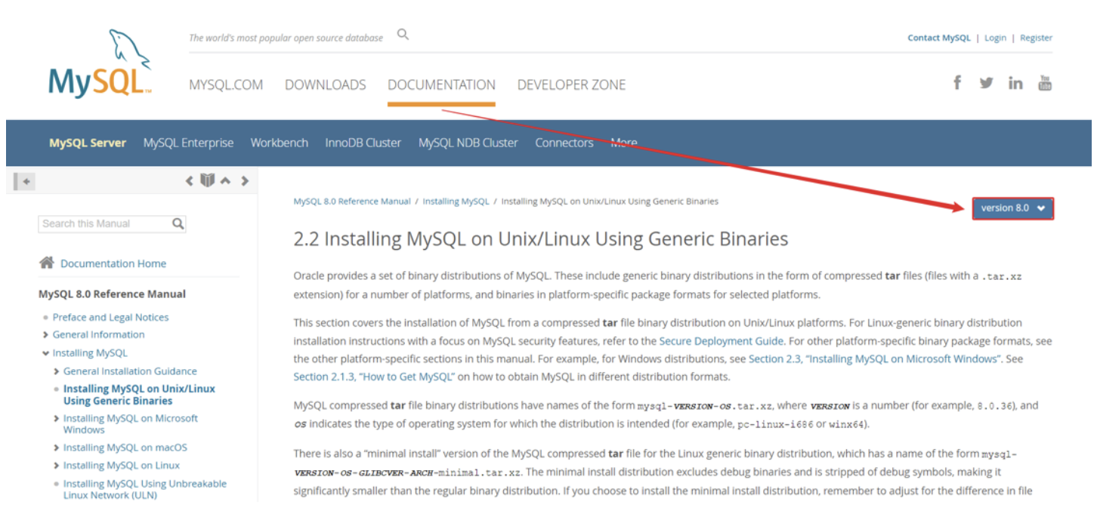Image resolution: width=1097 pixels, height=523 pixels.
Task: Open Section 2.1.3 How to Get MySQL link
Action: (x=374, y=377)
